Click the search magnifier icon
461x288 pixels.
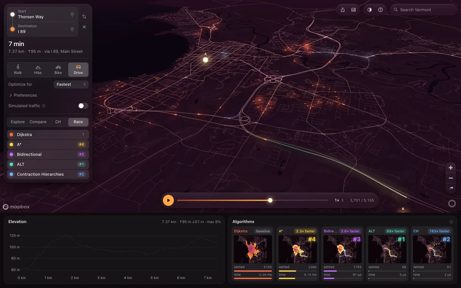[x=396, y=10]
